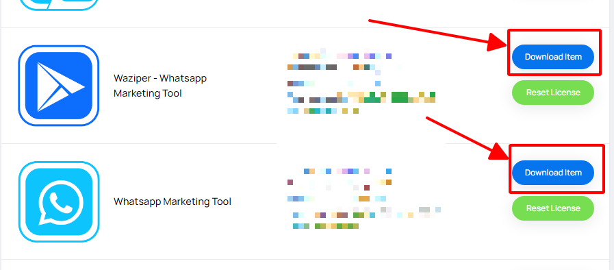Click green pixelated segment in Waziper license info

click(400, 97)
